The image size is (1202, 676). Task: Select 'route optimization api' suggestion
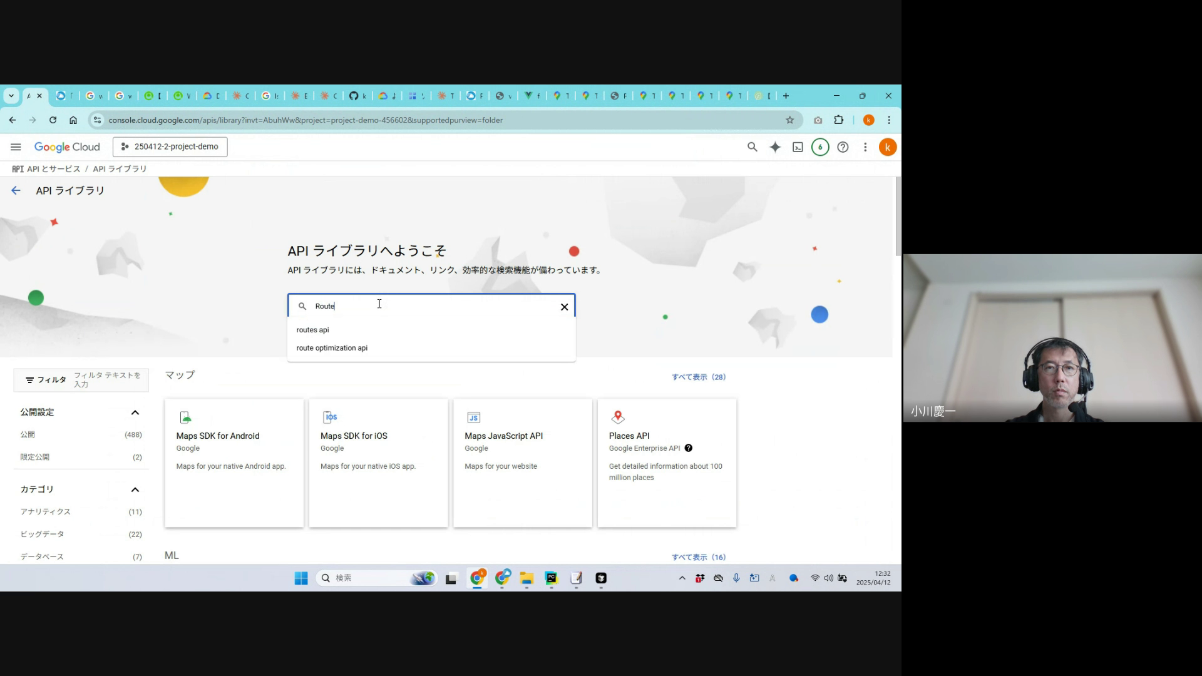click(332, 348)
